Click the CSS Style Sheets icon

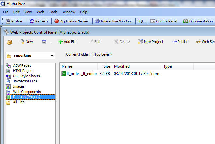coord(8,76)
